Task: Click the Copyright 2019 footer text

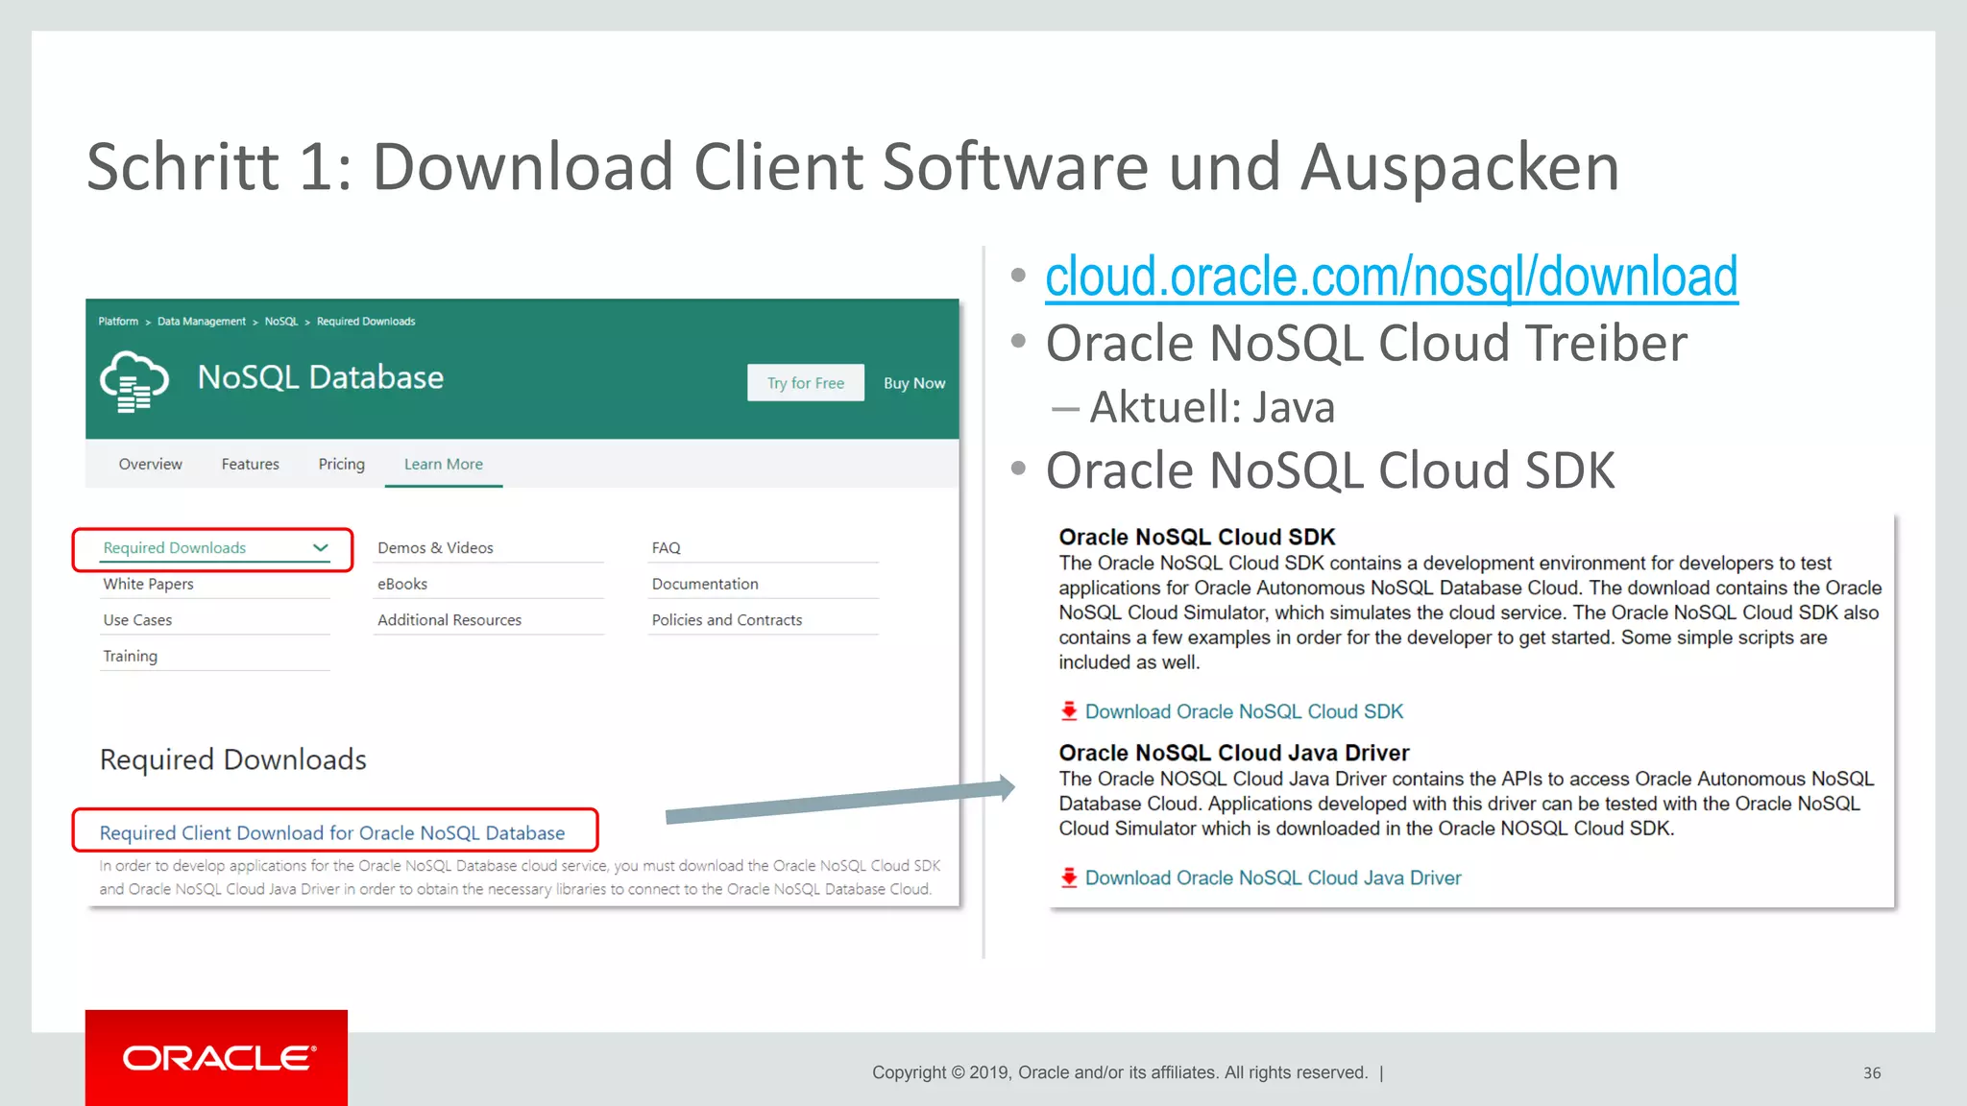Action: (x=1120, y=1072)
